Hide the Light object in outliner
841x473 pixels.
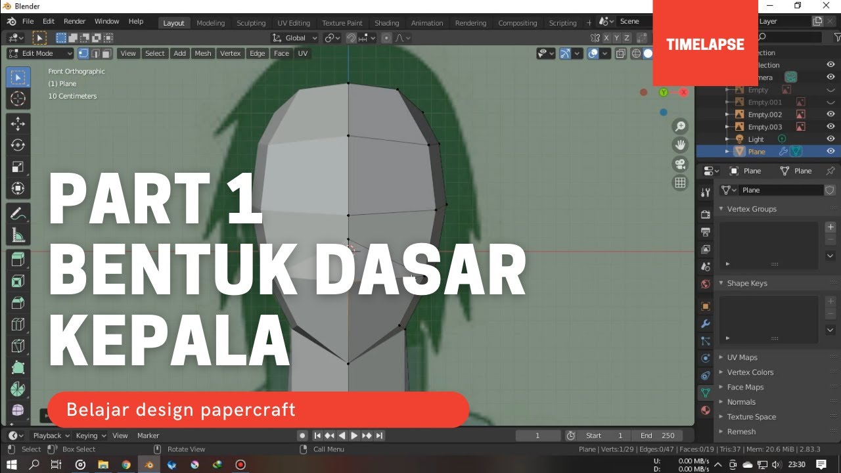coord(830,139)
